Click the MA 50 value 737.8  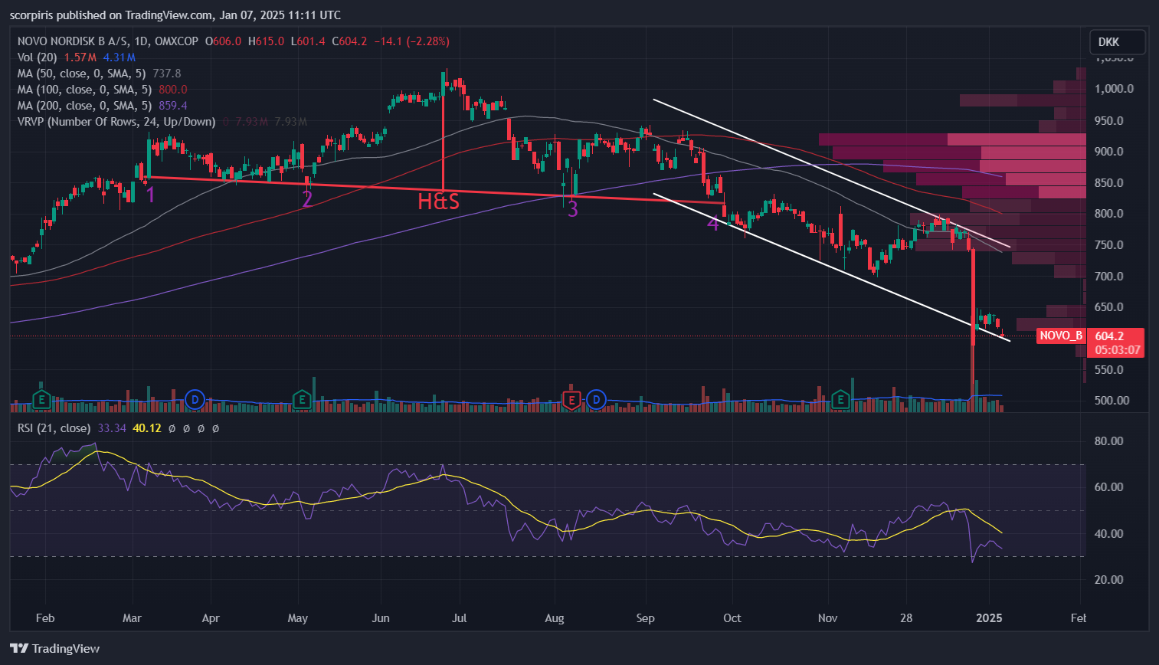(167, 74)
